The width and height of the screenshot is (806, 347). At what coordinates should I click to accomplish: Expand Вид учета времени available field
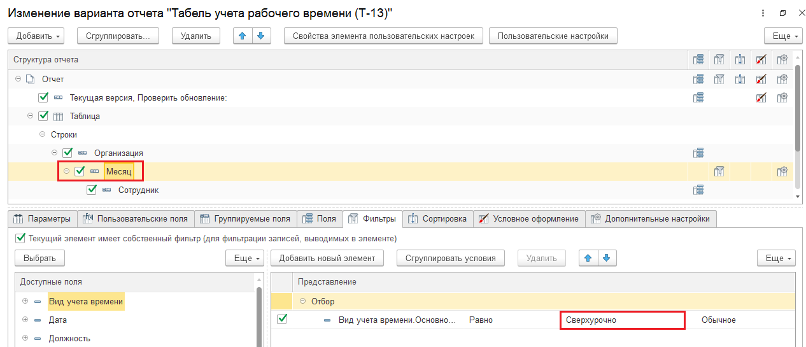pyautogui.click(x=25, y=301)
